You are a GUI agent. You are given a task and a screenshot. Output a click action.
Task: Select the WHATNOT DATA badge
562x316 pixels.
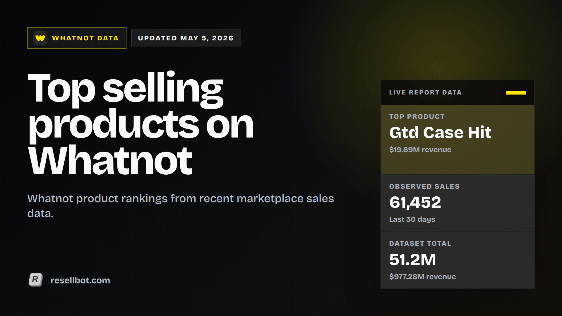pos(77,38)
